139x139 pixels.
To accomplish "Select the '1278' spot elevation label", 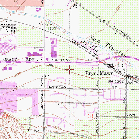I will pyautogui.click(x=131, y=115).
